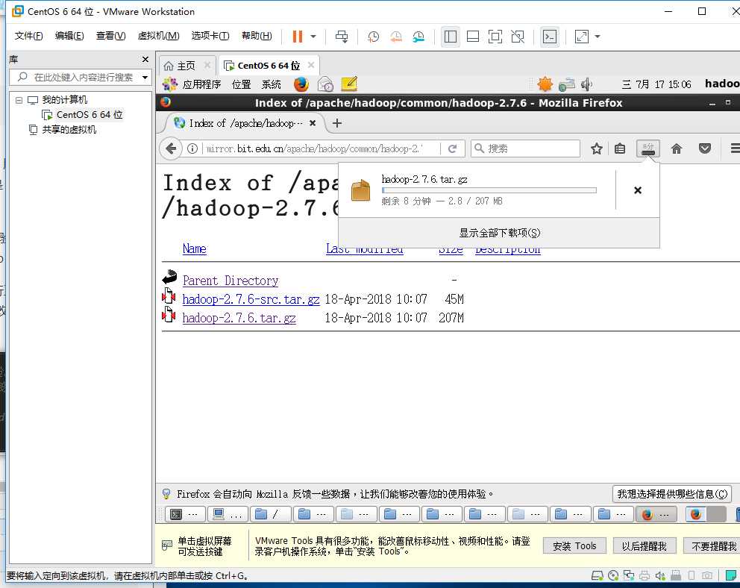Close the CentOS 6 64 位 tab
The height and width of the screenshot is (588, 740).
[311, 65]
